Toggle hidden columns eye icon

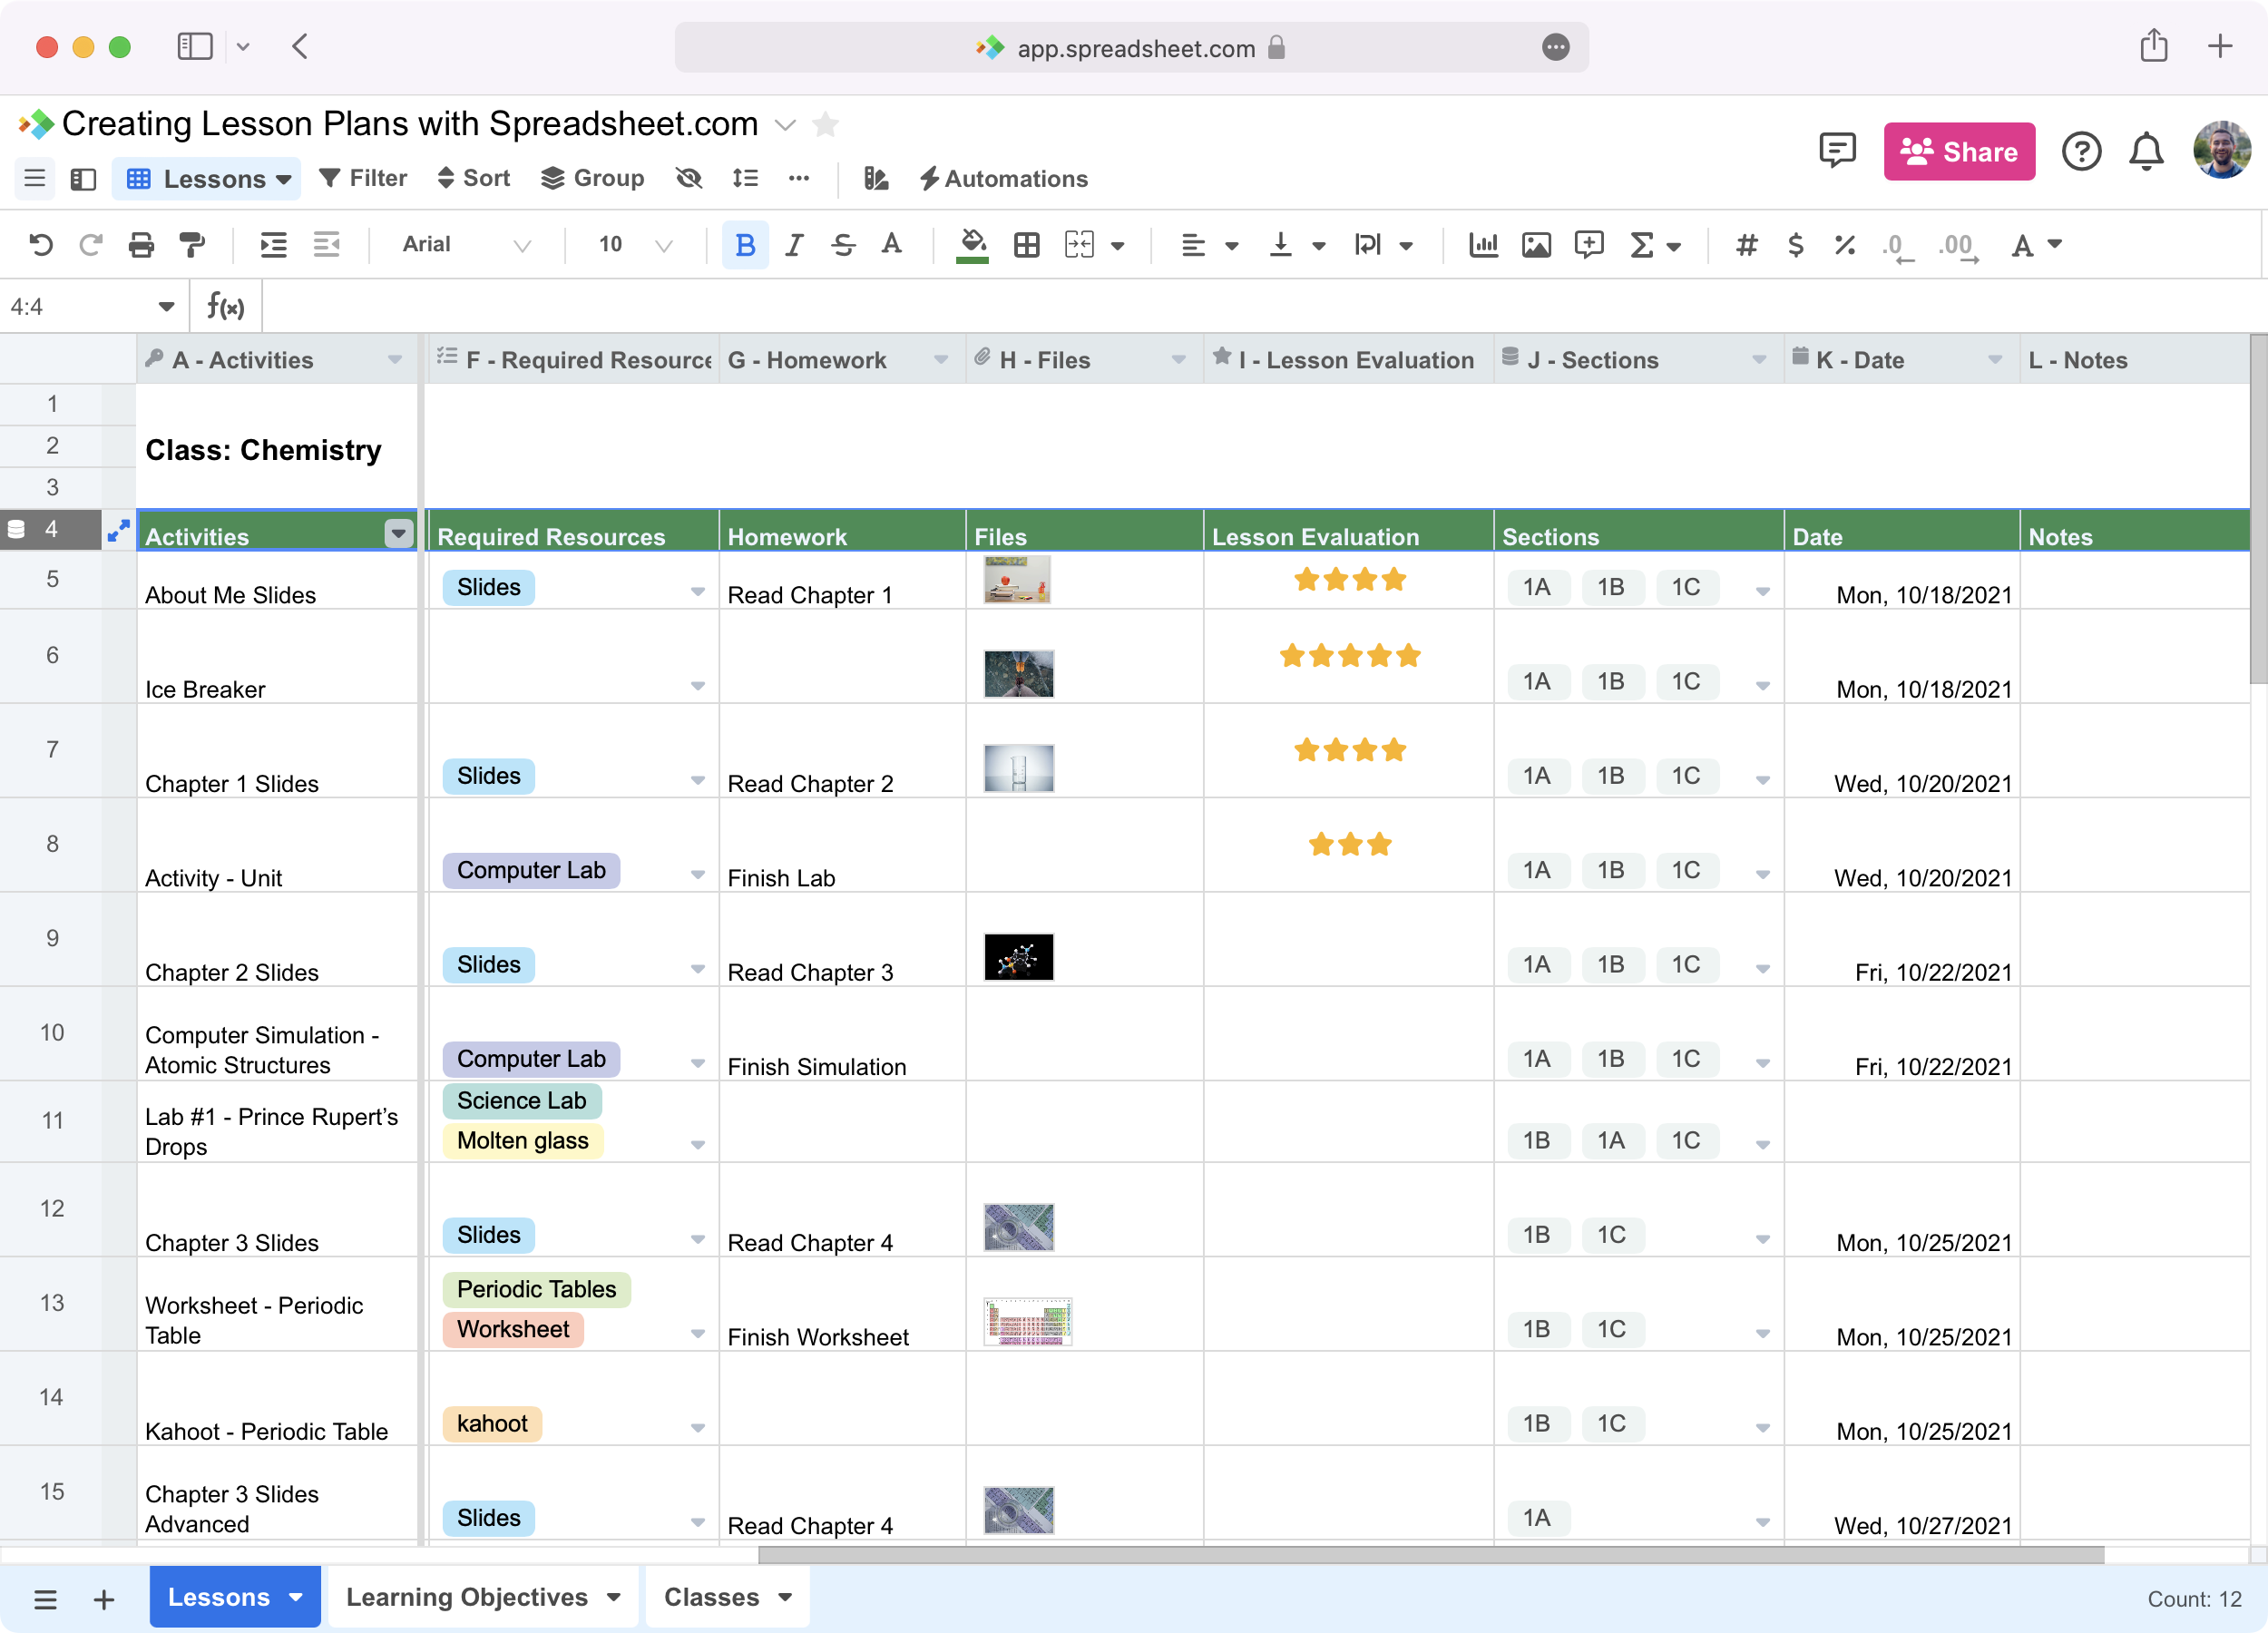point(689,179)
